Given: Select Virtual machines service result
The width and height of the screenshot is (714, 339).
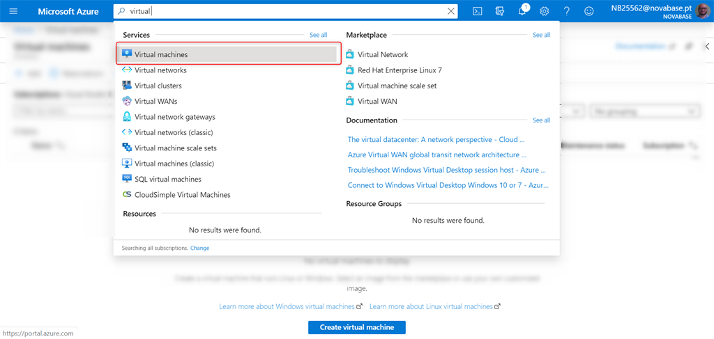Looking at the screenshot, I should pyautogui.click(x=161, y=54).
